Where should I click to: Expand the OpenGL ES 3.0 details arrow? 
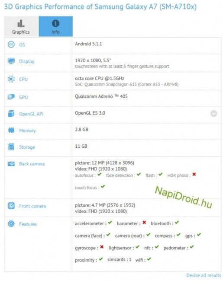pos(213,113)
